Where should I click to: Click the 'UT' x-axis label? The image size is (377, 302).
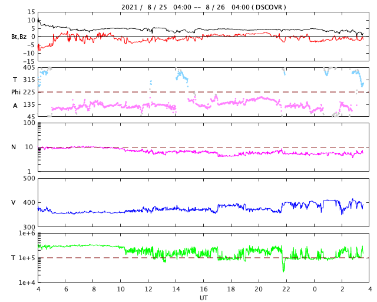pyautogui.click(x=204, y=298)
